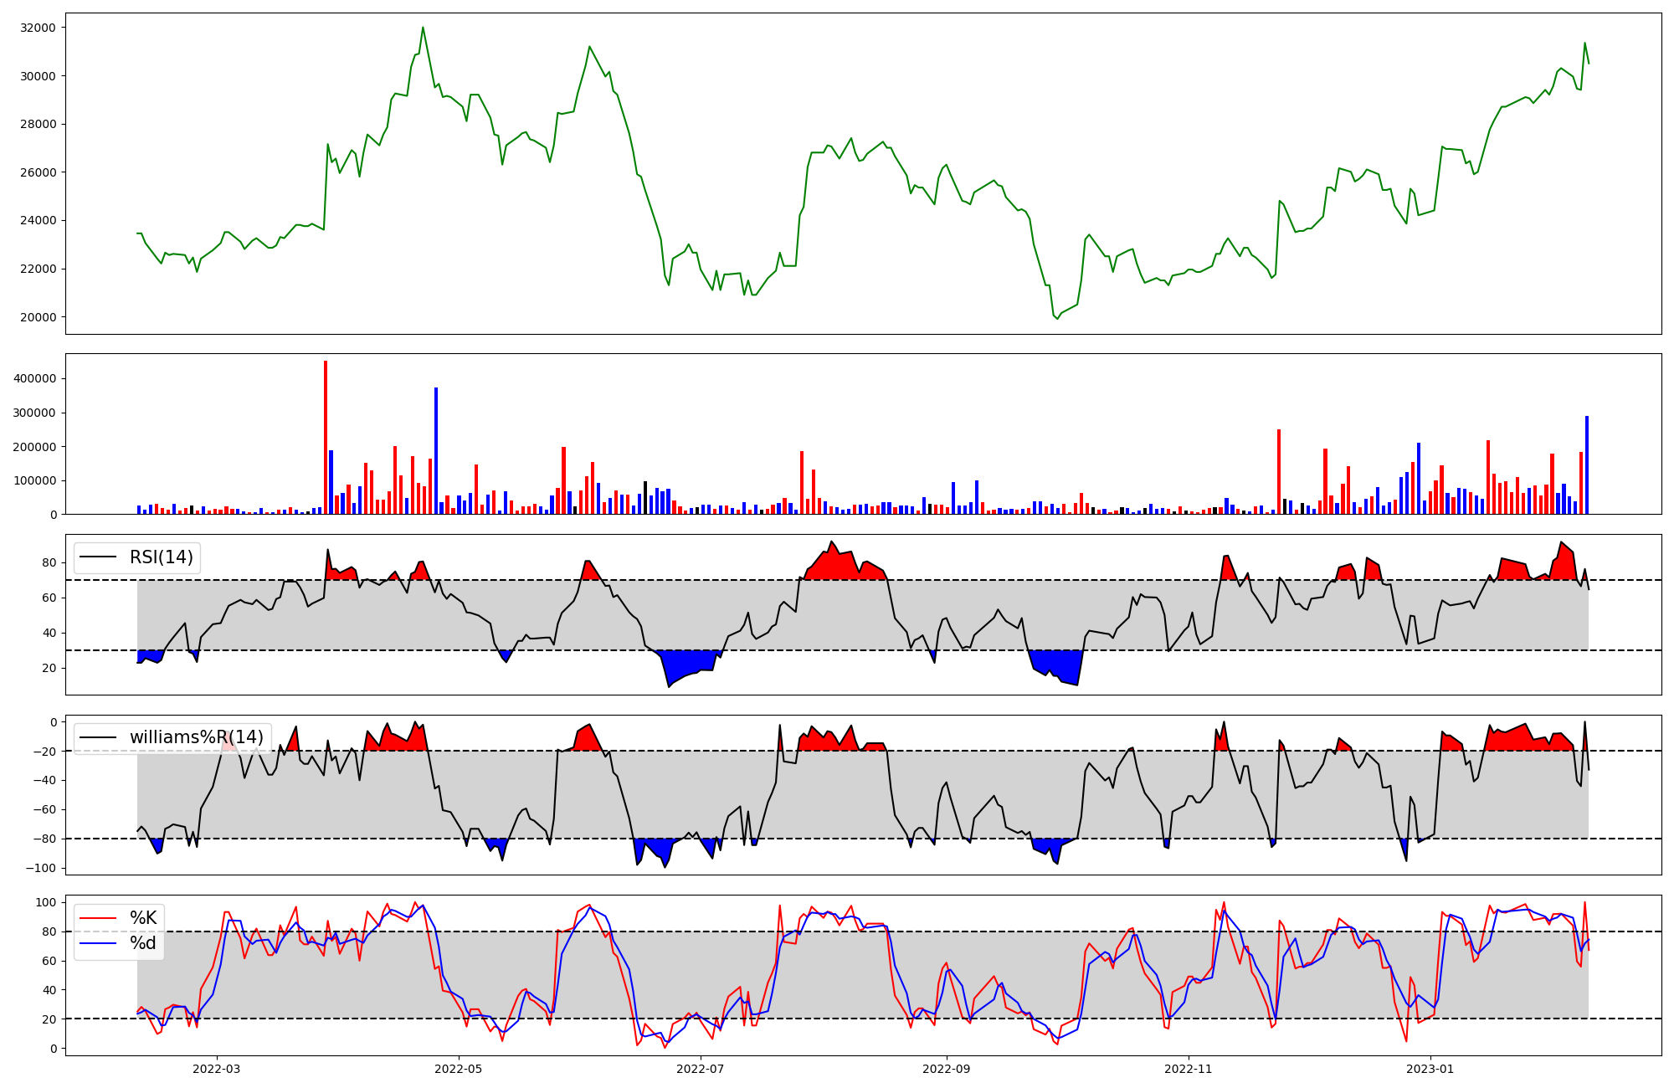The width and height of the screenshot is (1674, 1088).
Task: Click the 2022-09 date tick label
Action: [x=946, y=1069]
